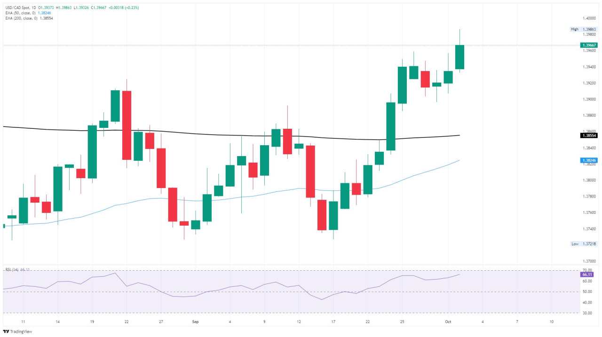This screenshot has height=337, width=602.
Task: Click the green current price label 1.39667
Action: click(x=589, y=45)
